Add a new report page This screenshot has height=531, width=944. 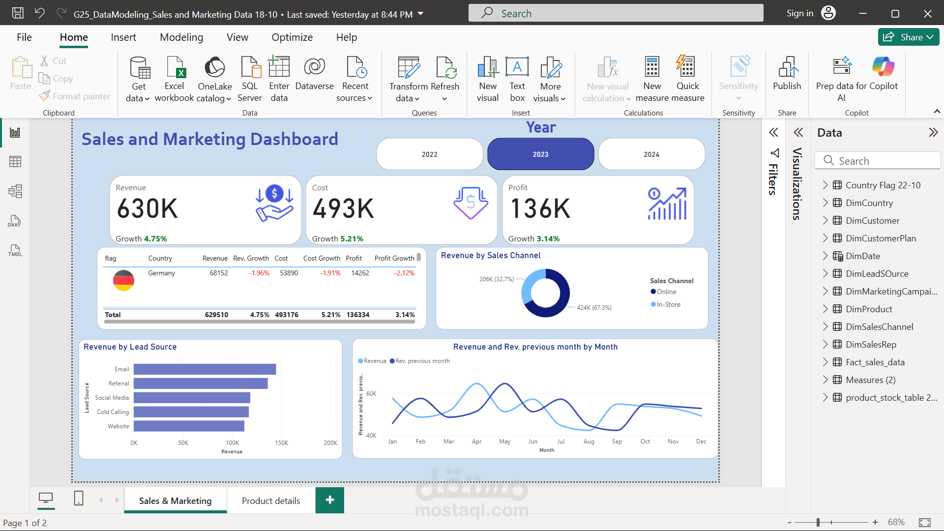(330, 500)
